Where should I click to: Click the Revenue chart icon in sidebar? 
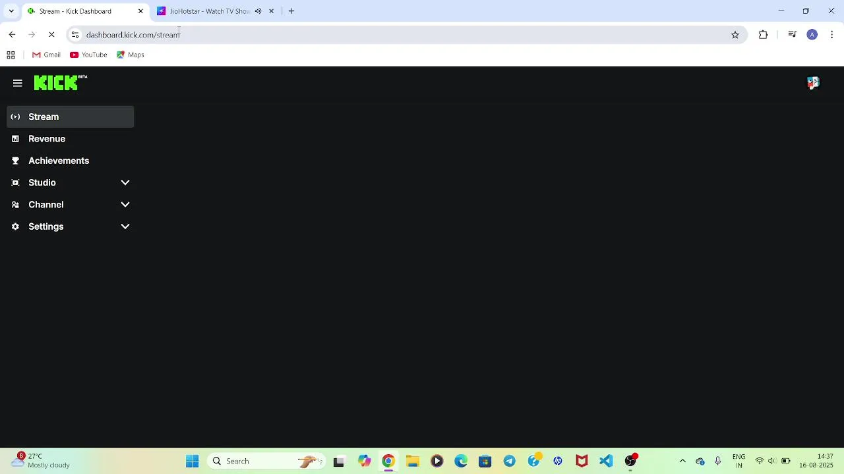(15, 139)
